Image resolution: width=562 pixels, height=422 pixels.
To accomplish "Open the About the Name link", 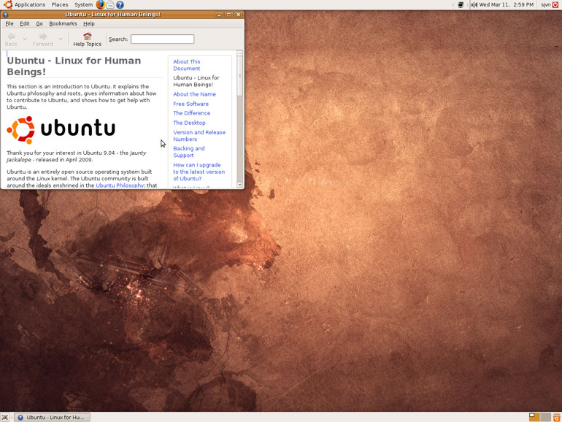I will tap(194, 94).
